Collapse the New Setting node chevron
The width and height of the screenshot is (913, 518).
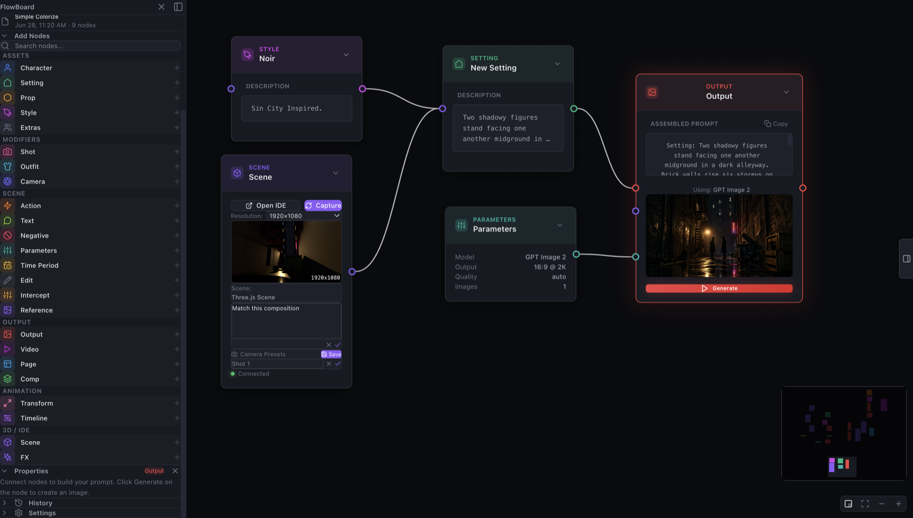pos(557,64)
